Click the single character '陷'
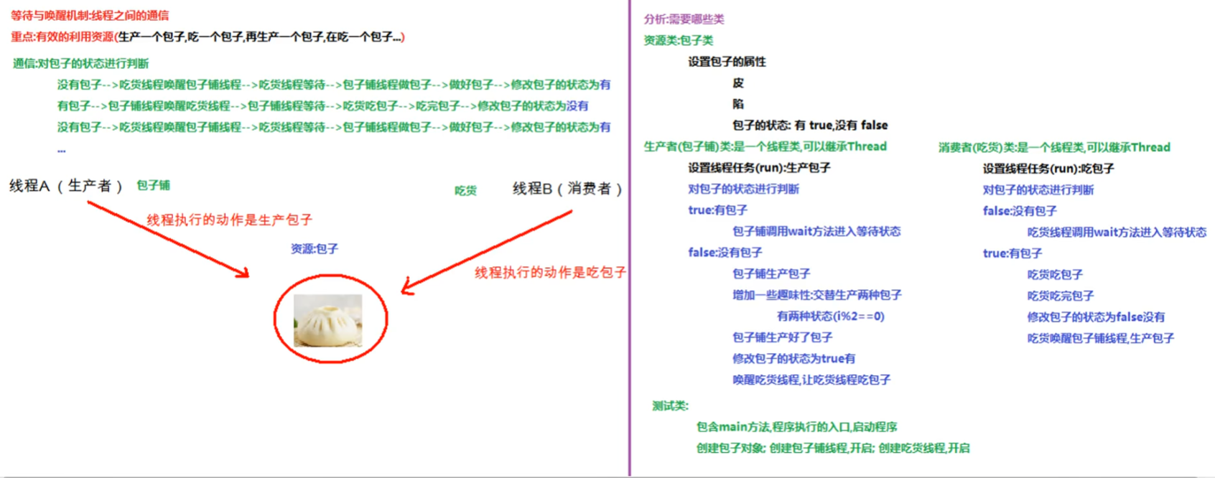Screen dimensions: 1215x478 click(x=738, y=104)
